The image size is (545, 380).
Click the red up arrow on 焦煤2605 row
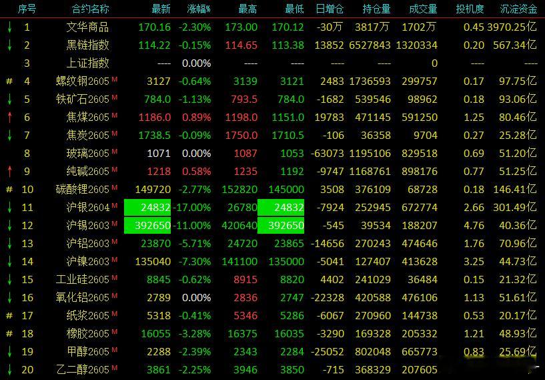click(10, 118)
